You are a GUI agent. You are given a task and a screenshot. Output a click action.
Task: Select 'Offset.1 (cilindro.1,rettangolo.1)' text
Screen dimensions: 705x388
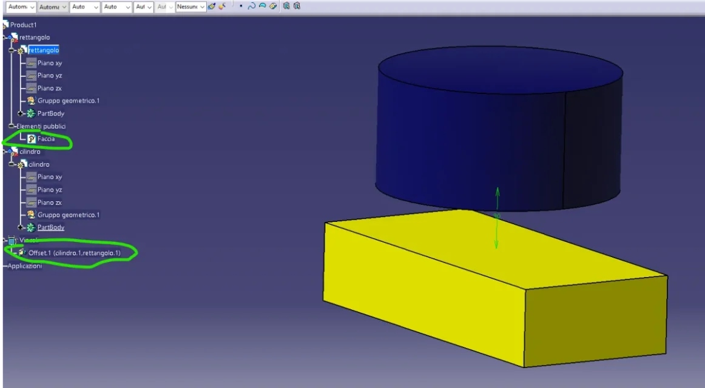pos(75,253)
